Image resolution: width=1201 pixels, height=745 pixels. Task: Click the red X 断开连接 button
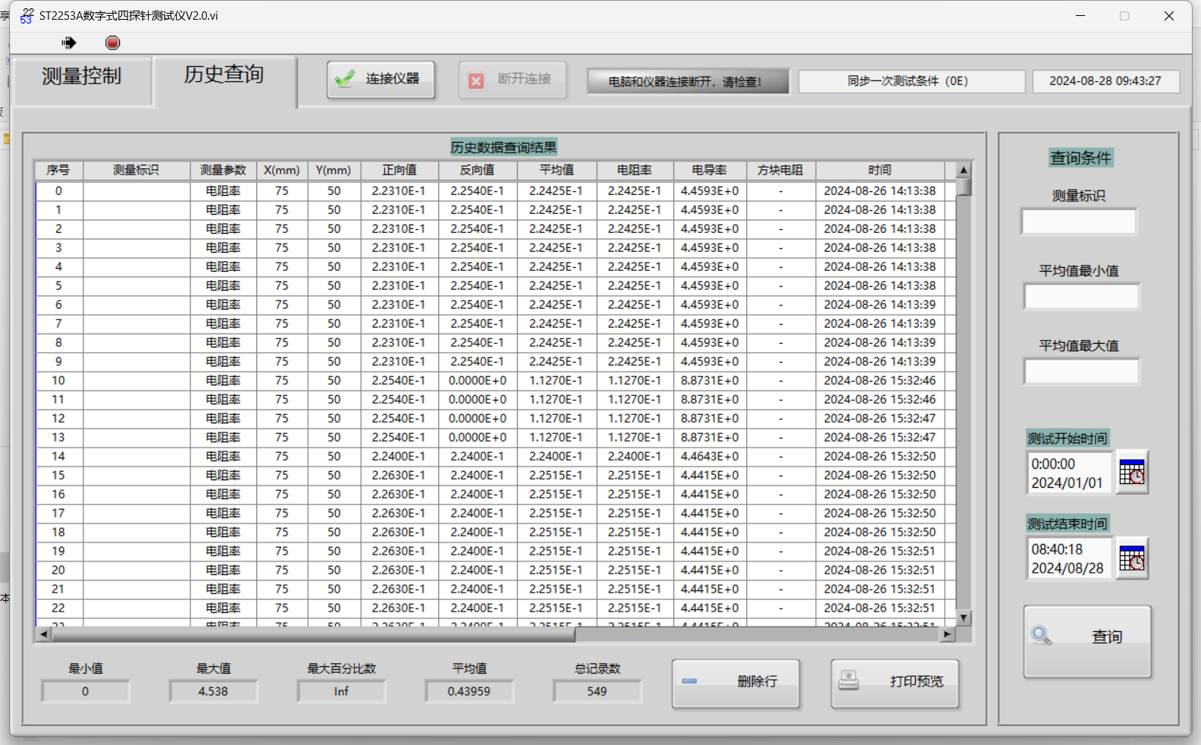point(512,80)
